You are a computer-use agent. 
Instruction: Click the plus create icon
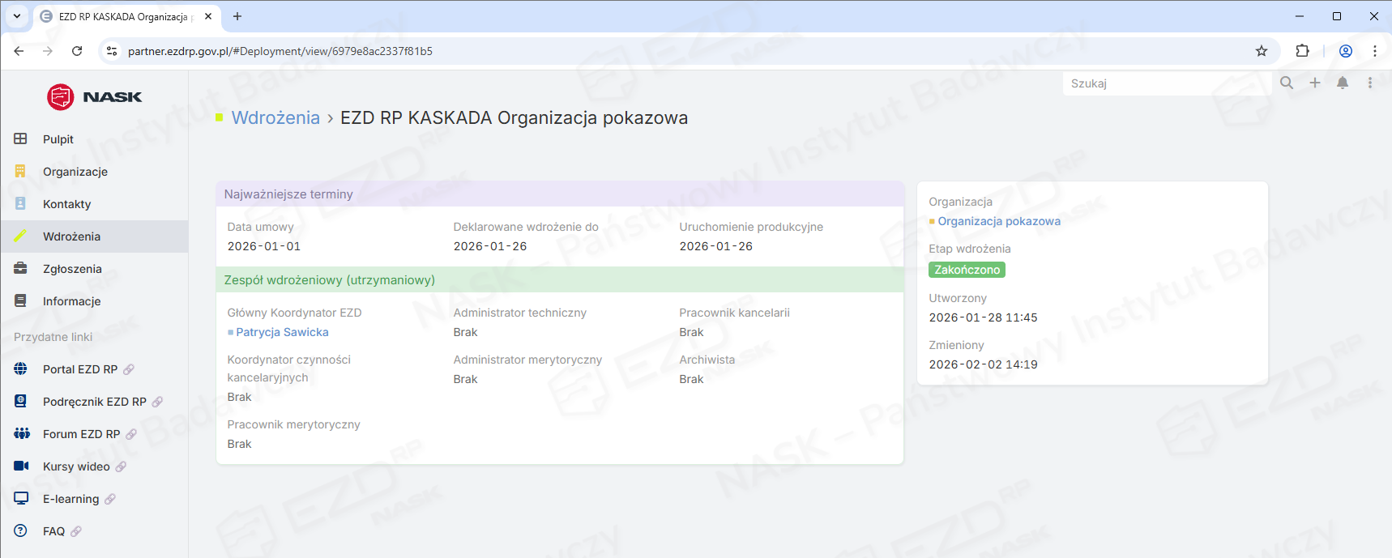pyautogui.click(x=1315, y=83)
